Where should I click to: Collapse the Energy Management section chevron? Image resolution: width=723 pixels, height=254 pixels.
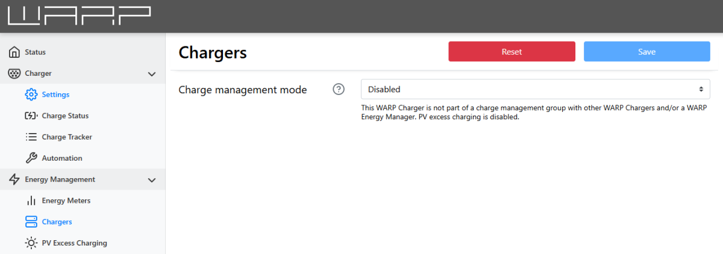coord(152,180)
